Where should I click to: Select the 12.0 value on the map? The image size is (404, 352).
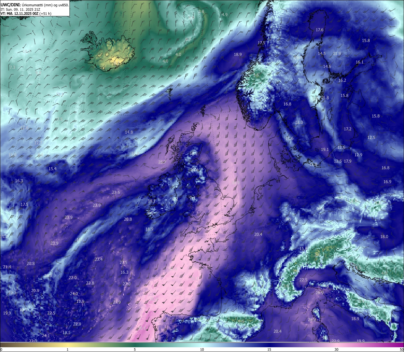pos(299,122)
